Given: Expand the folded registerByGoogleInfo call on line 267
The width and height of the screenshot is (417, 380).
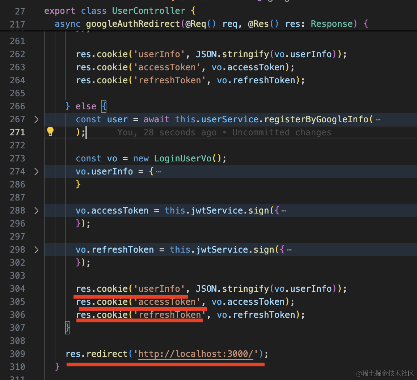Looking at the screenshot, I should [x=36, y=119].
